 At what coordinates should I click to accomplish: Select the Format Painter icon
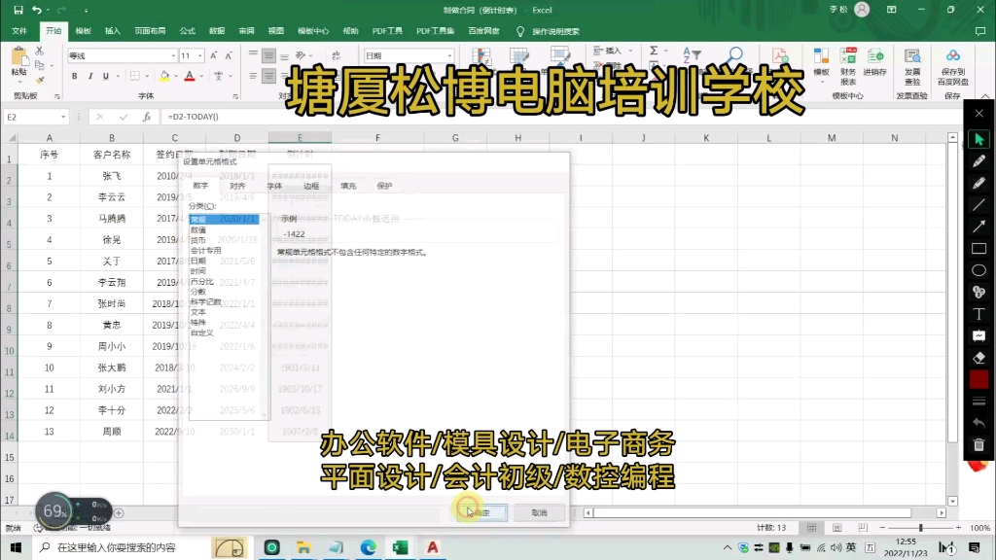pos(39,80)
